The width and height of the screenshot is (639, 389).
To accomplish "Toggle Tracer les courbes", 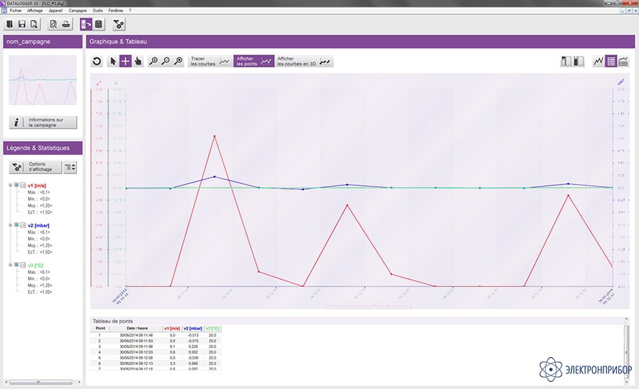I will tap(210, 61).
